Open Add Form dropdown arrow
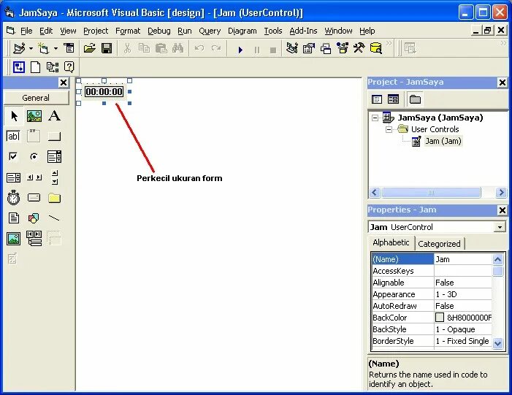Viewport: 512px width, 395px height. 56,49
